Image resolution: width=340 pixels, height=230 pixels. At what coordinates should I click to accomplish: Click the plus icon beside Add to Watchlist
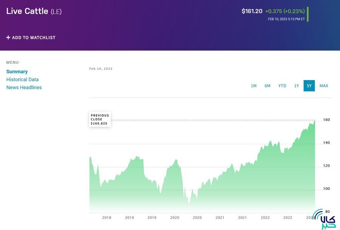[8, 37]
